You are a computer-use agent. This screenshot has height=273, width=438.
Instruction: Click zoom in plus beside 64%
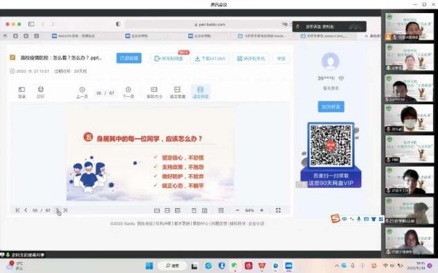click(x=262, y=210)
